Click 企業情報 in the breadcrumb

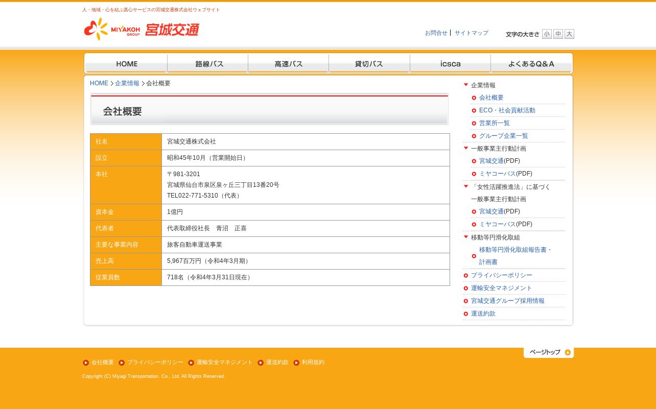pyautogui.click(x=127, y=83)
